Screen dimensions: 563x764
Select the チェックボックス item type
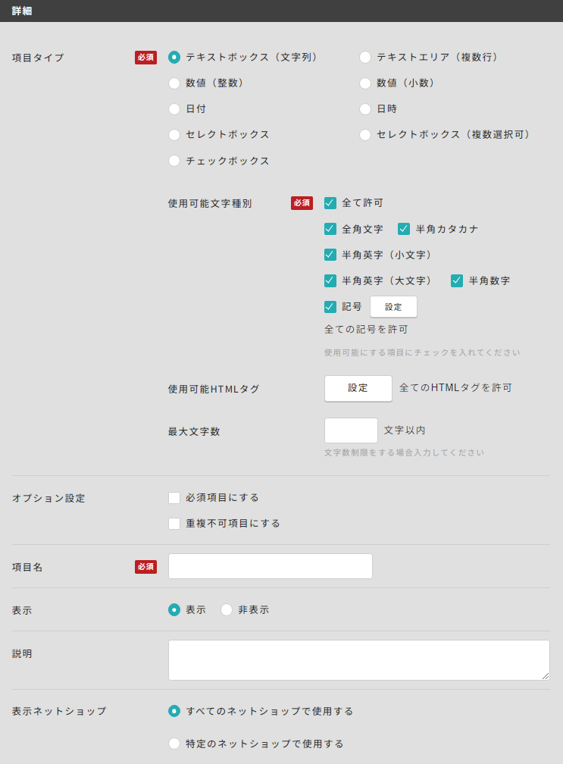174,161
